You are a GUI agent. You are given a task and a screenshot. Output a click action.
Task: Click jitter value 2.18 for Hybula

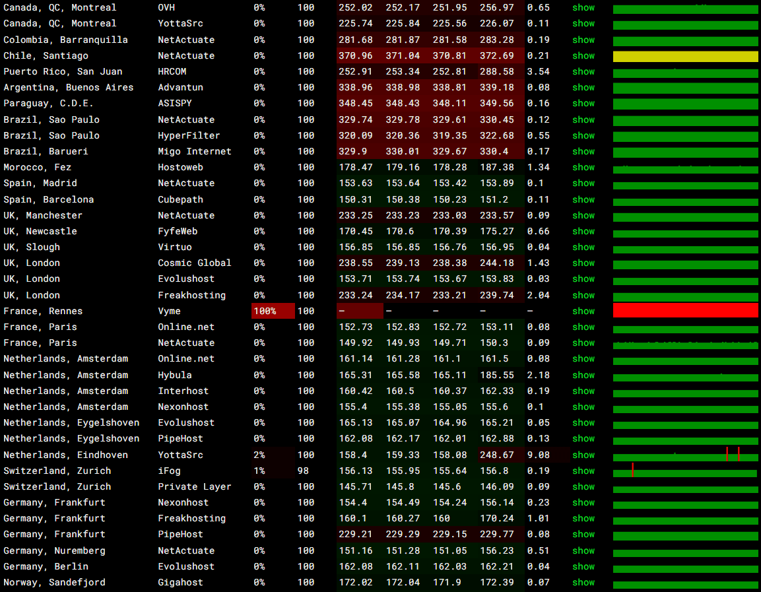click(x=538, y=375)
